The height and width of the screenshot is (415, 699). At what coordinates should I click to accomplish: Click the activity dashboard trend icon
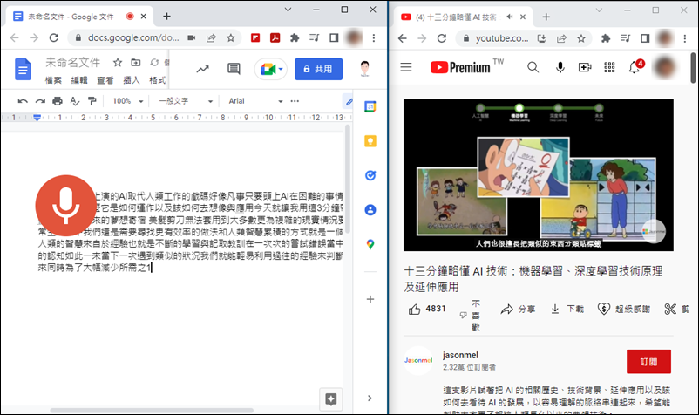pos(203,69)
